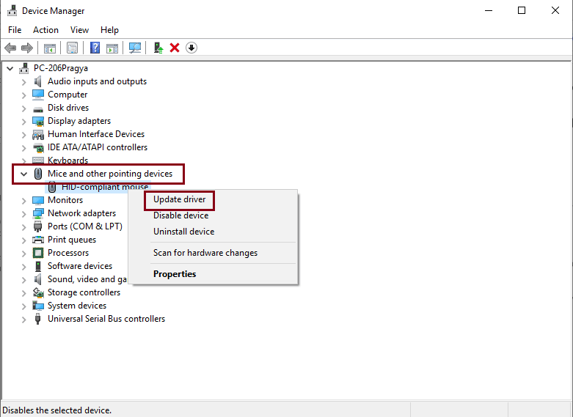Click the Update device driver toolbar icon
Viewport: 573px width, 417px height.
point(158,48)
